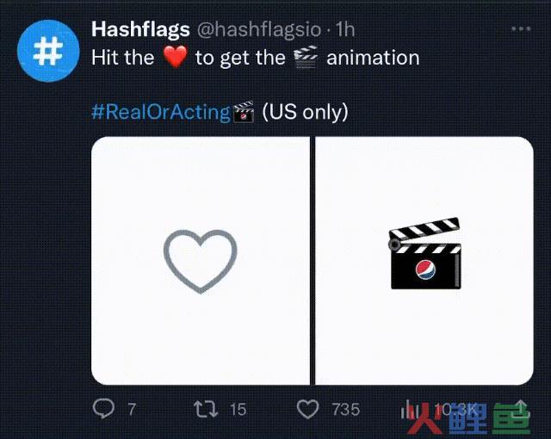Viewport: 551px width, 439px height.
Task: Open the 1h timestamp link
Action: pos(345,29)
